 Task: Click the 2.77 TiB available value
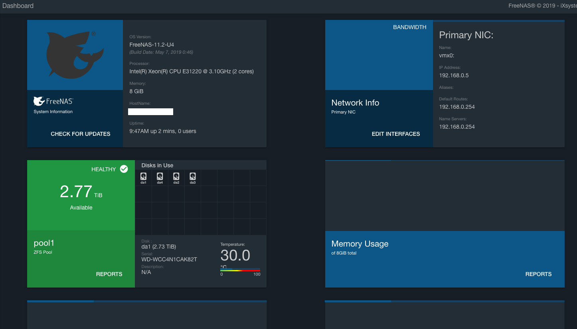(81, 192)
